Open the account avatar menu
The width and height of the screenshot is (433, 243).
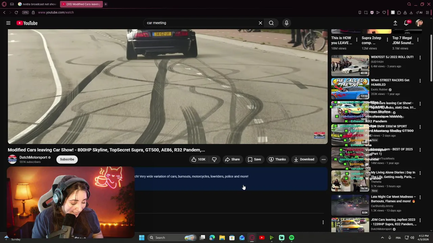(x=419, y=23)
